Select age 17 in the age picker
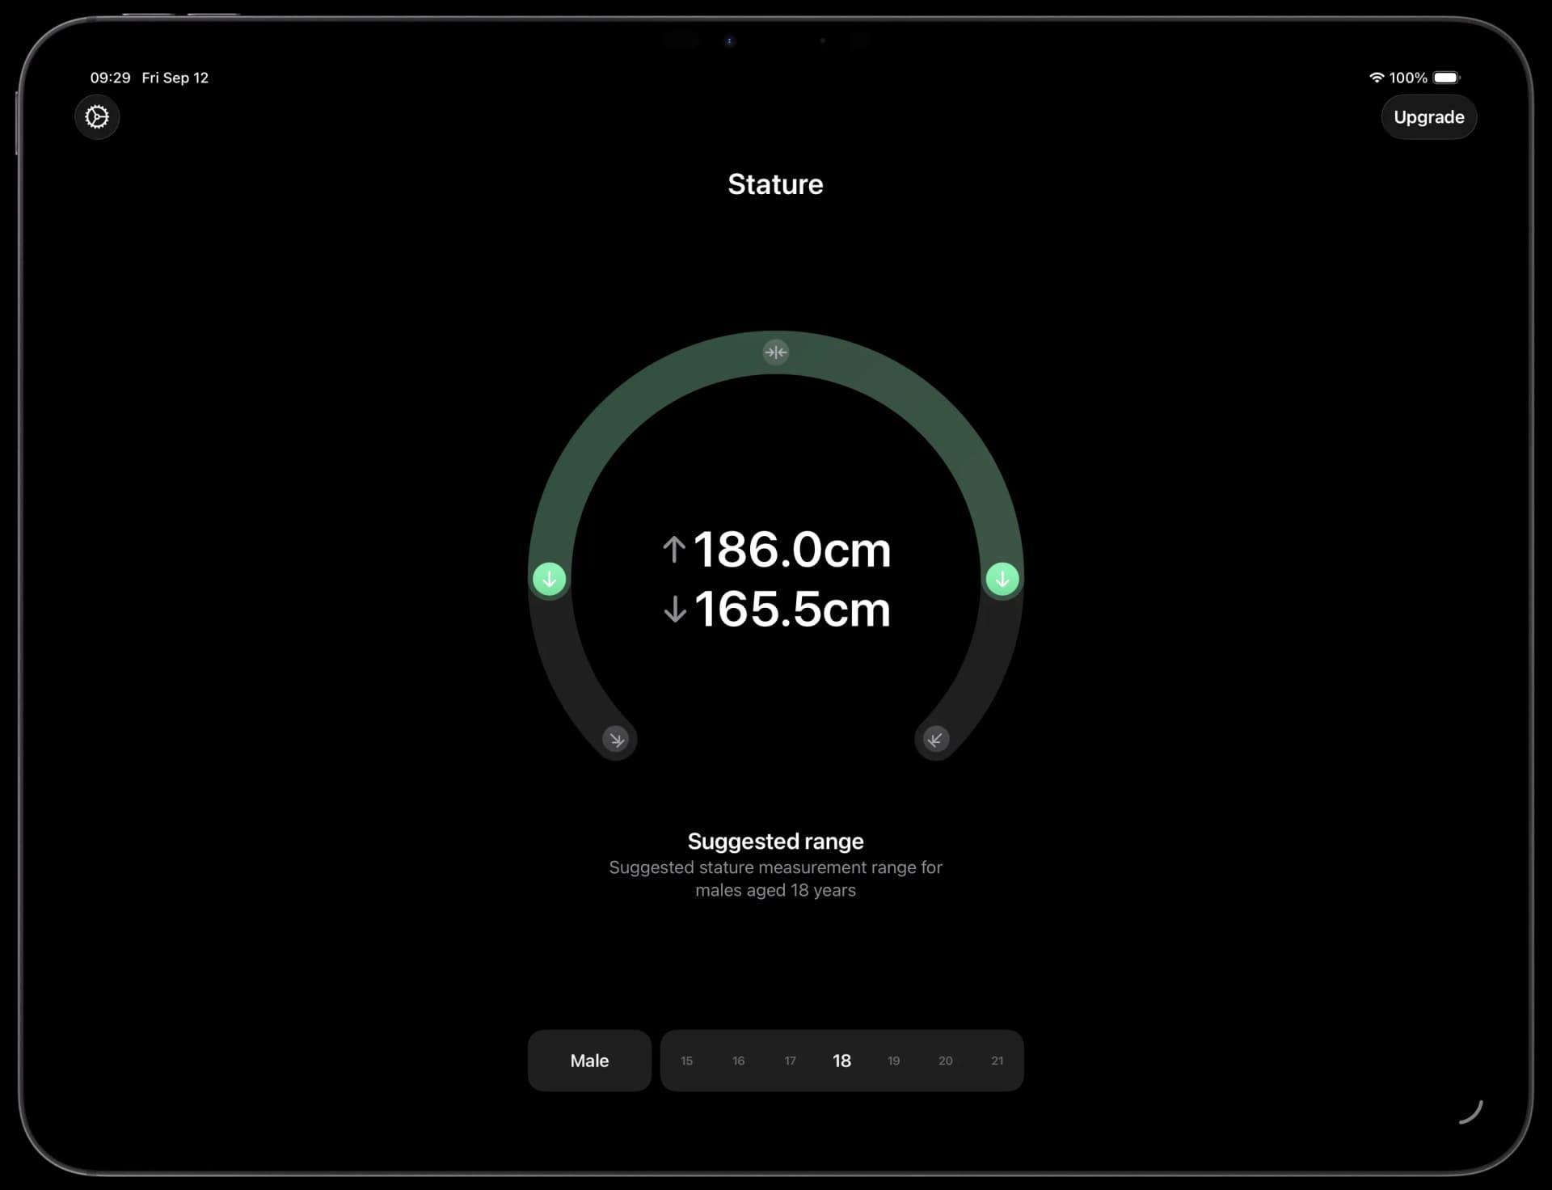The height and width of the screenshot is (1190, 1552). coord(790,1061)
